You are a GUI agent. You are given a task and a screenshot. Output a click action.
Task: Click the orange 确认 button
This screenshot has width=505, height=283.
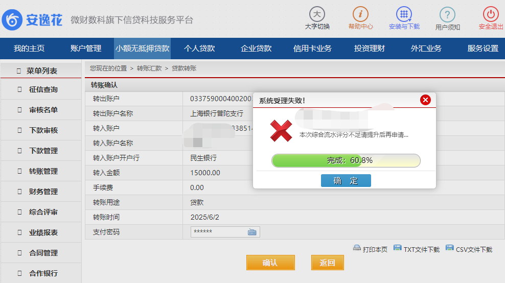point(270,263)
